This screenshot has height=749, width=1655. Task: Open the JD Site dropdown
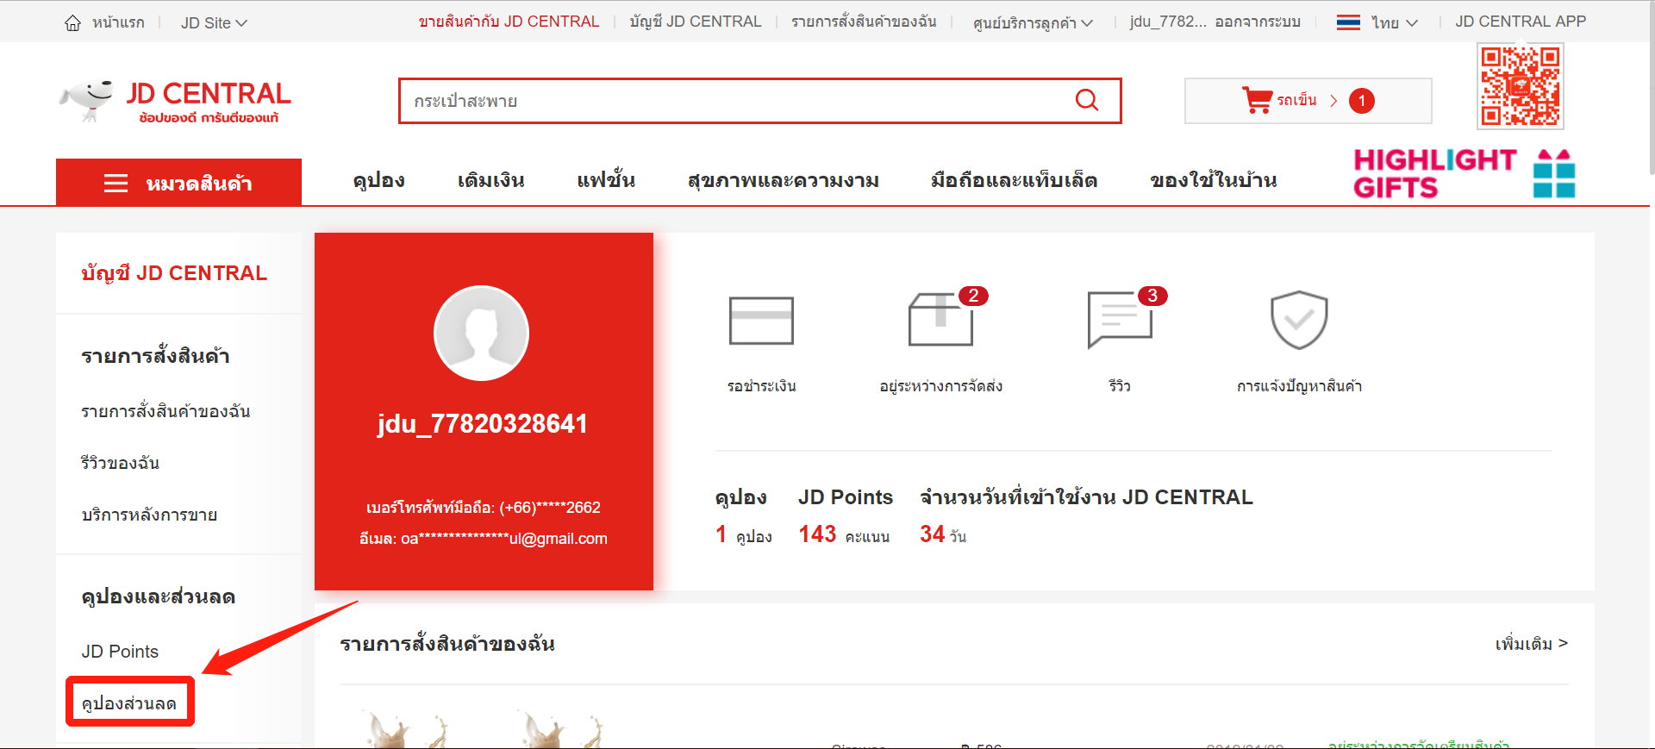pyautogui.click(x=214, y=23)
